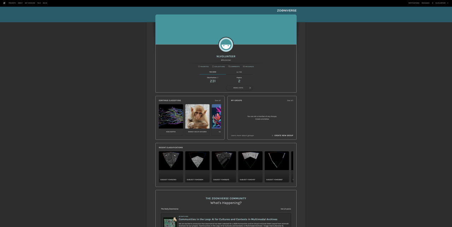The width and height of the screenshot is (452, 227).
Task: Expand the NLVOLUNTEER account dropdown
Action: 441,3
